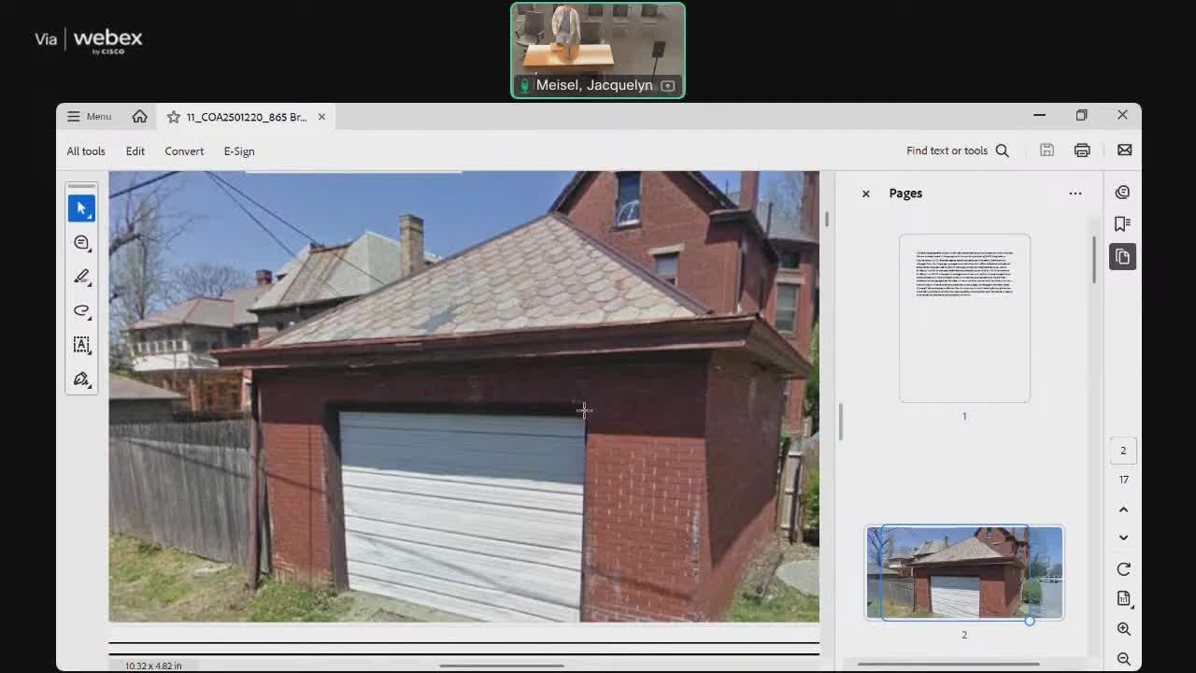Select the add text box tool
1196x673 pixels.
[81, 345]
